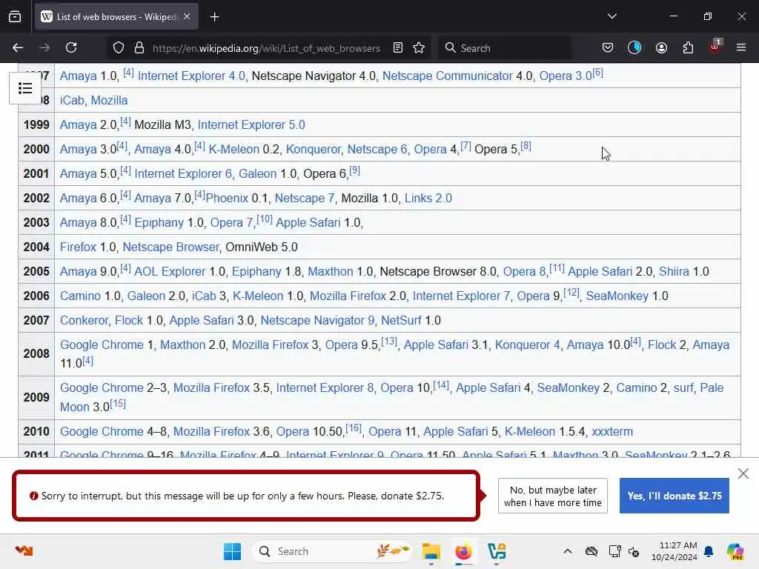
Task: Open notifications bell icon
Action: coord(709,551)
